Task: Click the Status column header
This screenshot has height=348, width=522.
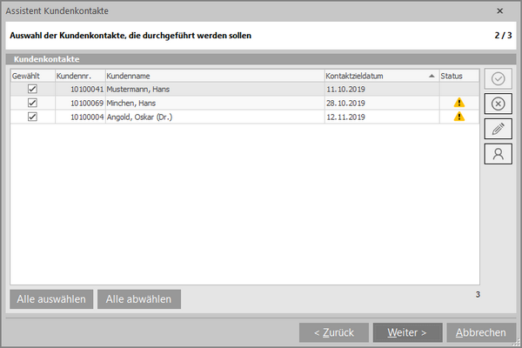Action: pyautogui.click(x=458, y=76)
